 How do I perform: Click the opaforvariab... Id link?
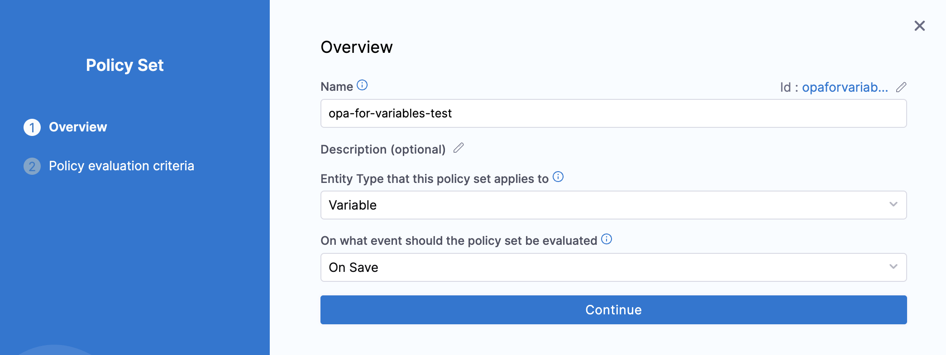tap(845, 87)
